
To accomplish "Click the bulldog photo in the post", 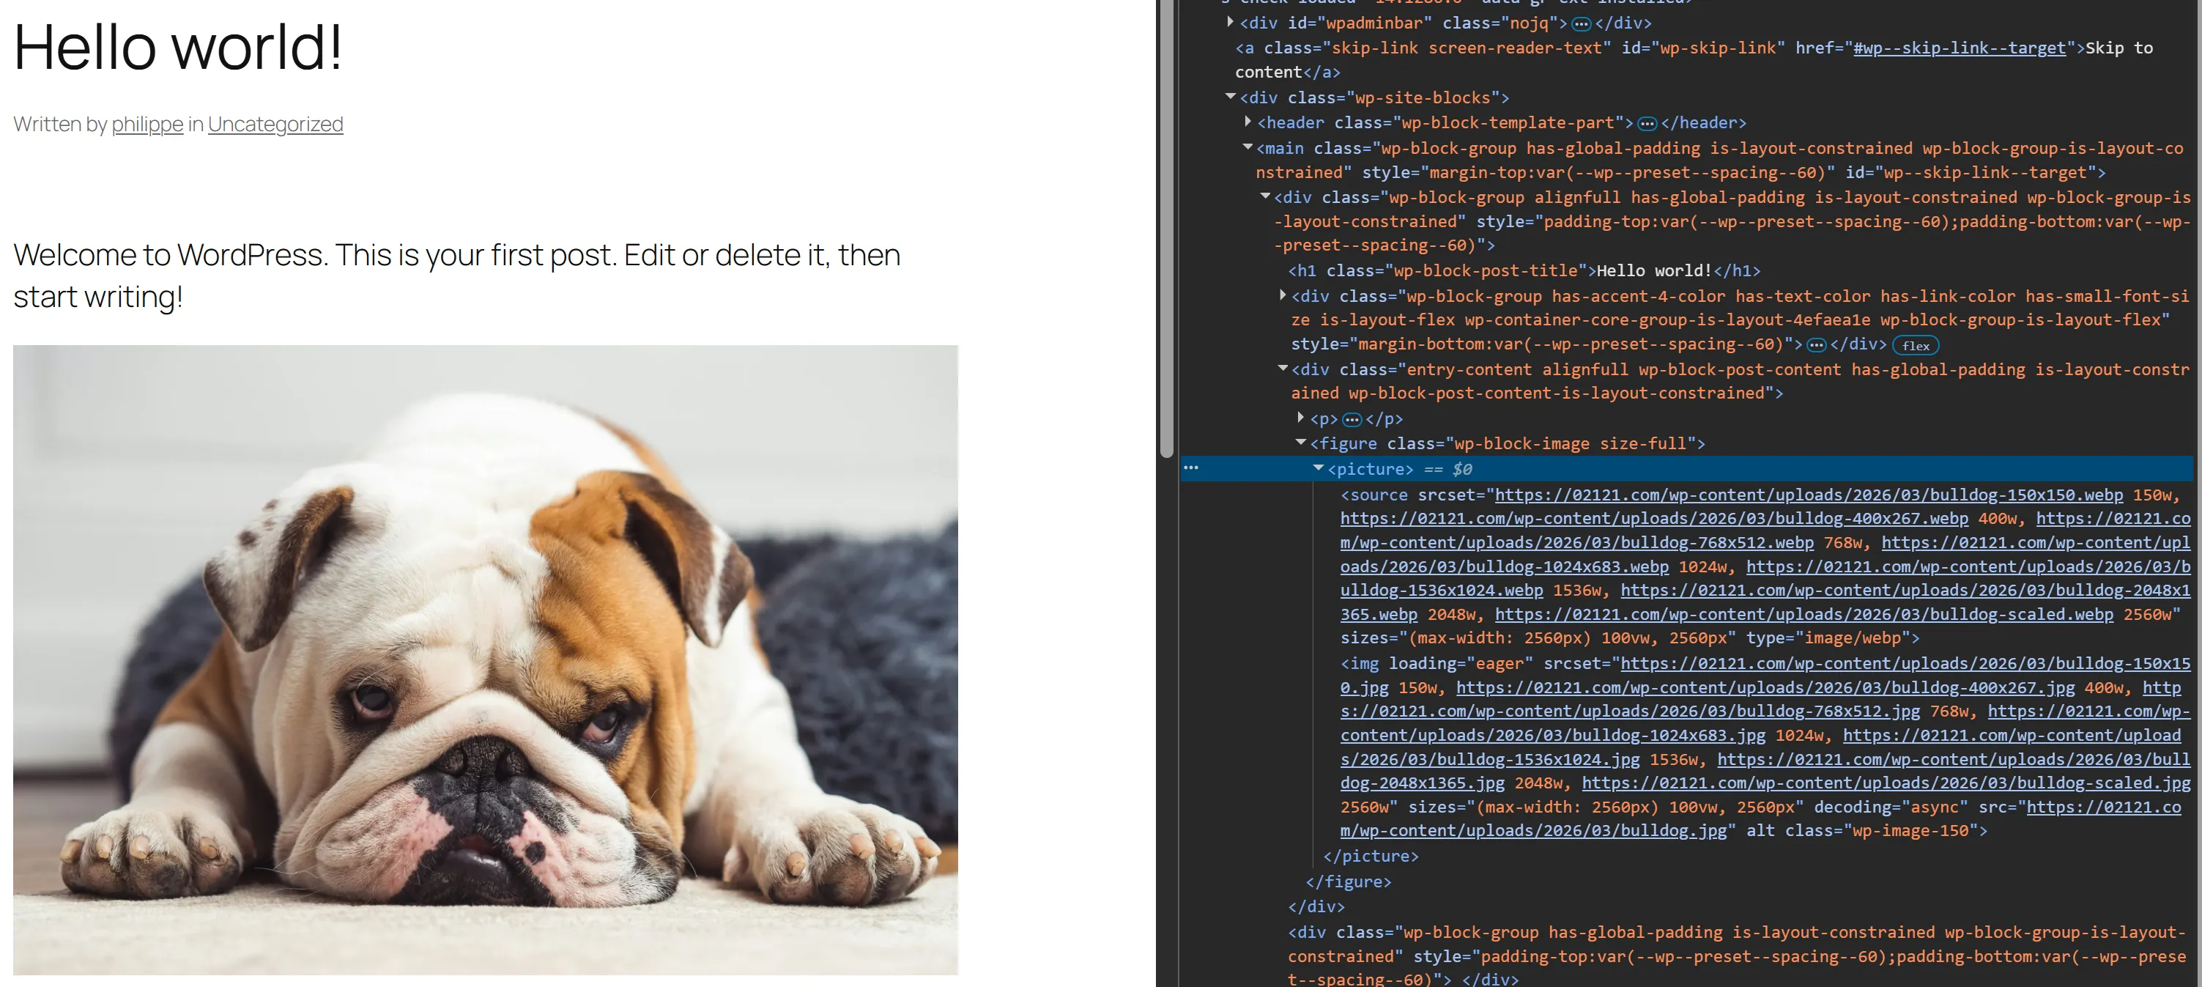I will pyautogui.click(x=486, y=659).
